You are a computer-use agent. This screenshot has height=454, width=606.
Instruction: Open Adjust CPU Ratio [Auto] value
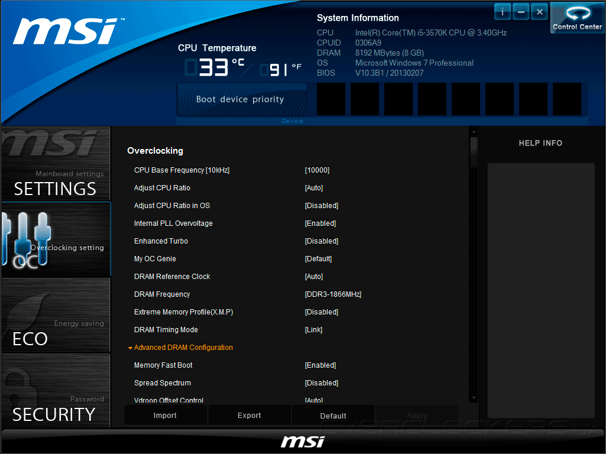[314, 188]
